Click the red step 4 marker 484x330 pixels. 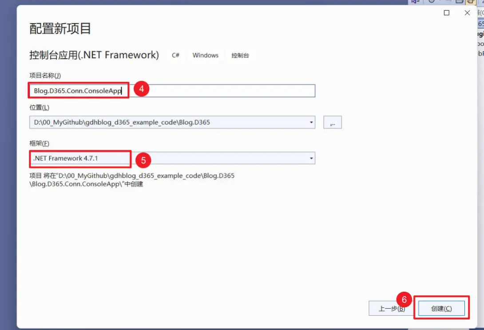coord(141,89)
